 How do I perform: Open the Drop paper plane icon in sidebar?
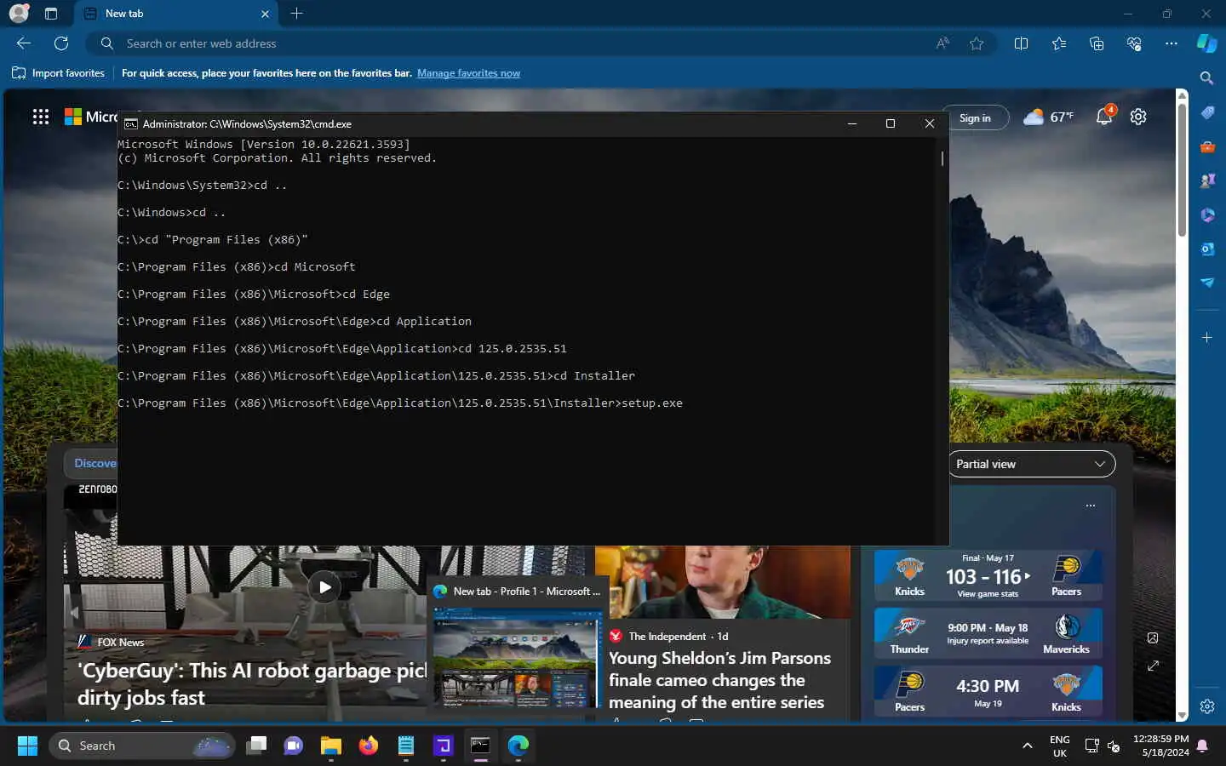coord(1207,283)
